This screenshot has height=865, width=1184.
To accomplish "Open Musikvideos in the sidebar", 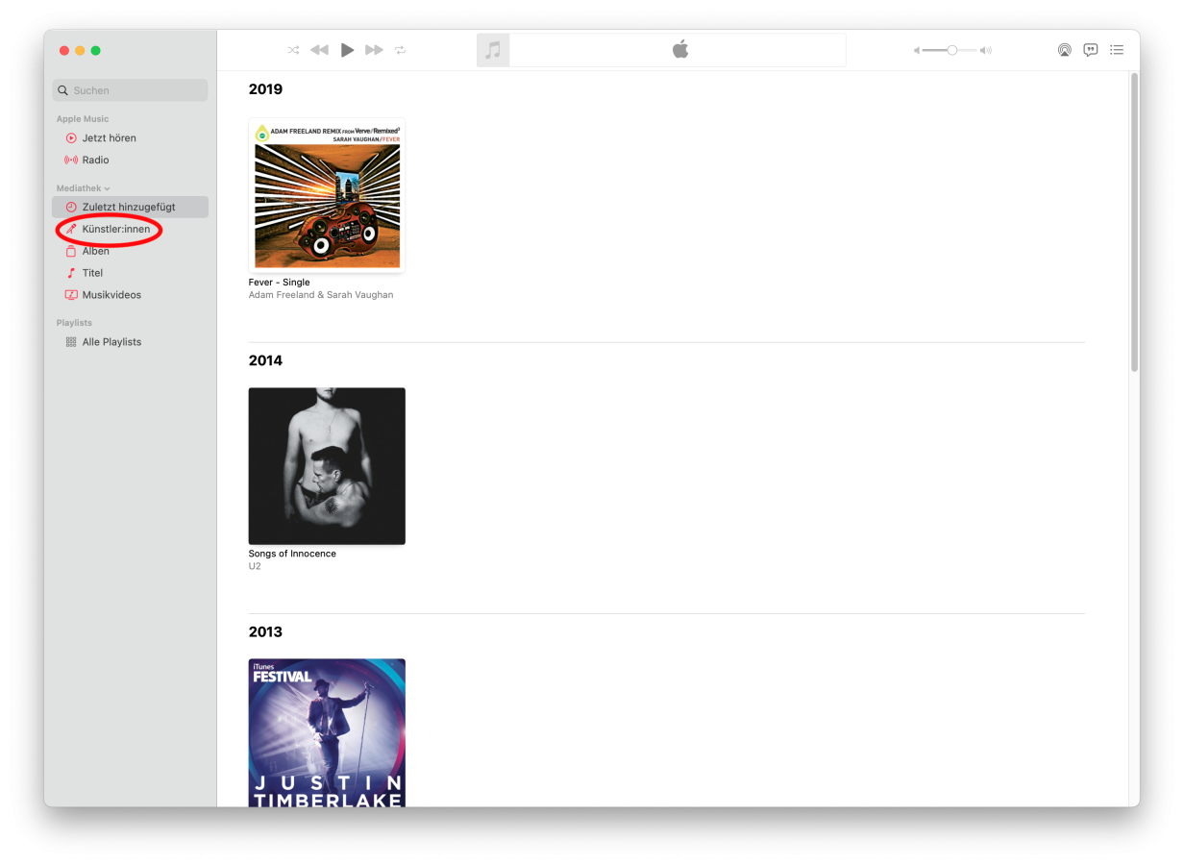I will tap(131, 296).
